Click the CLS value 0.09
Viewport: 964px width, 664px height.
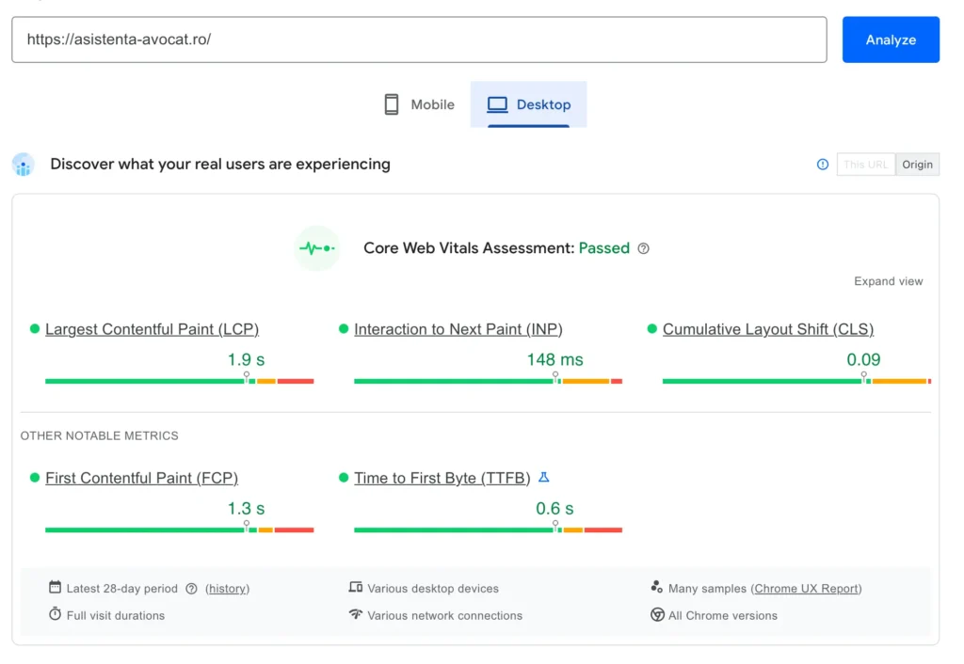point(863,359)
